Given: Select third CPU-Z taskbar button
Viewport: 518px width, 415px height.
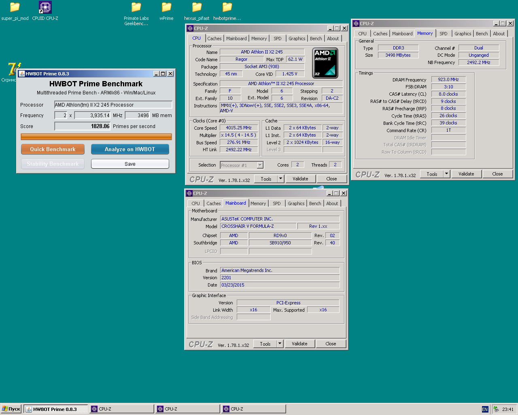Looking at the screenshot, I should (254, 409).
